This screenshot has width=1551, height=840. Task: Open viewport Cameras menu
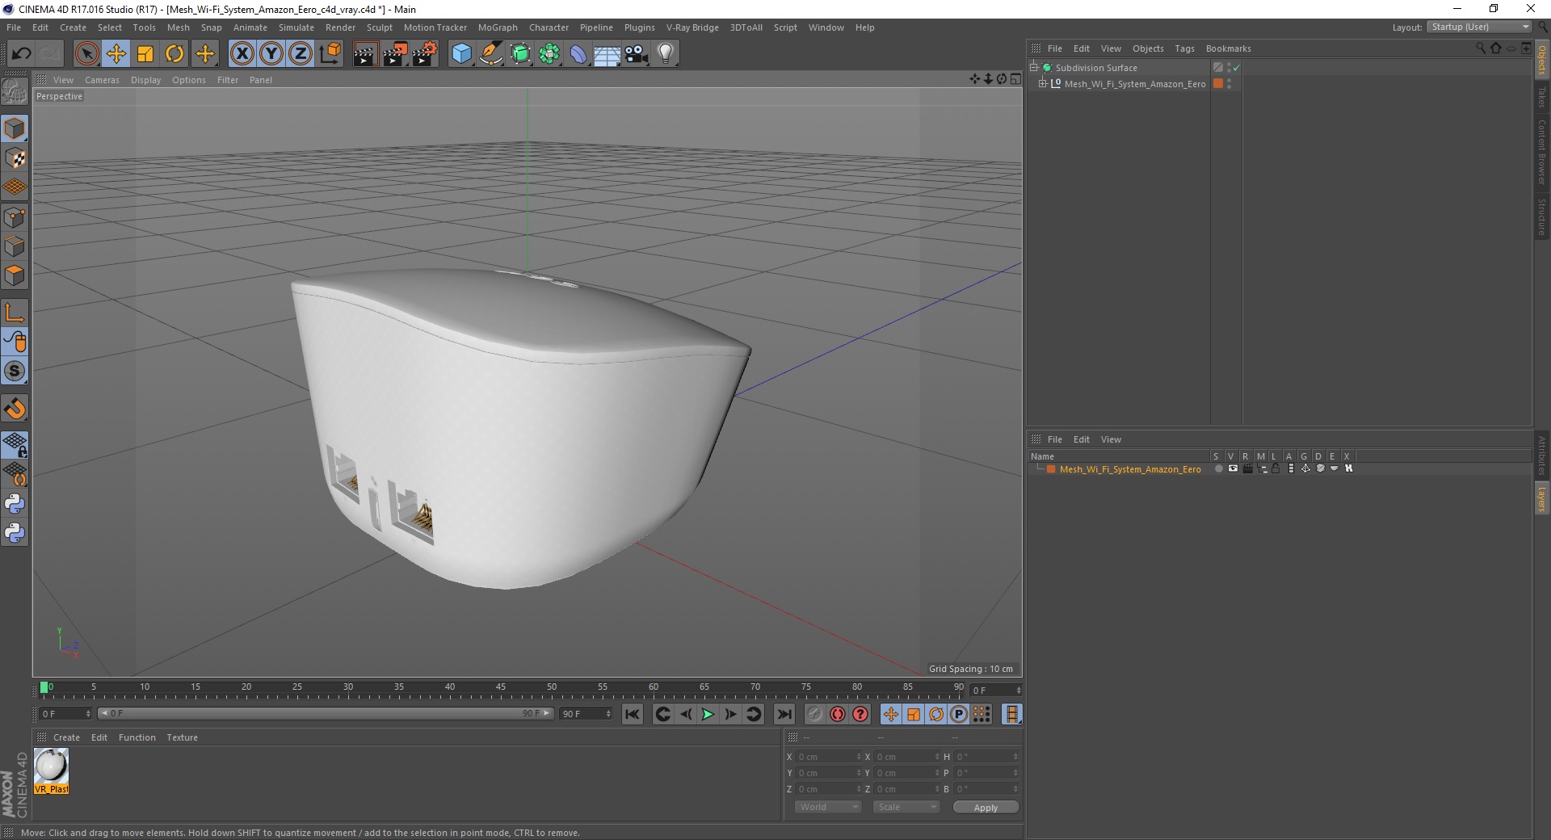coord(102,80)
